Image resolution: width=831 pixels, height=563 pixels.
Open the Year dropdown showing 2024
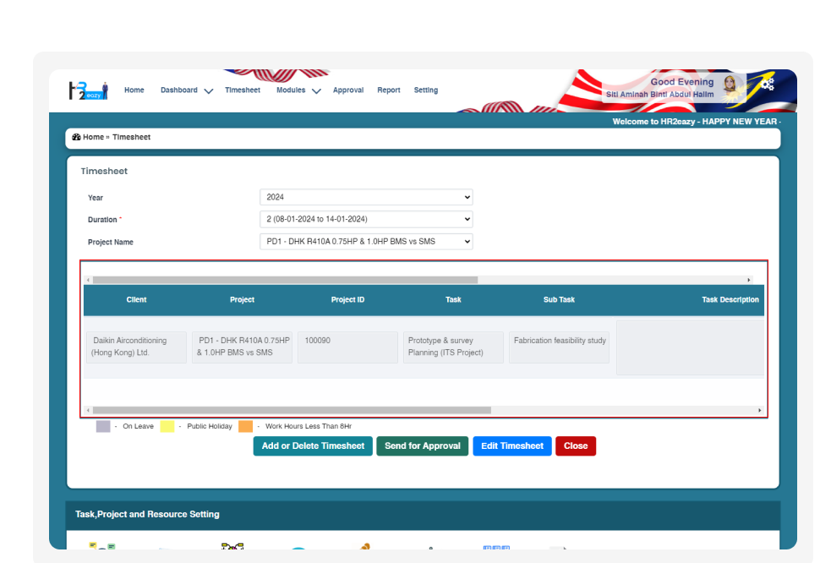[x=365, y=197]
